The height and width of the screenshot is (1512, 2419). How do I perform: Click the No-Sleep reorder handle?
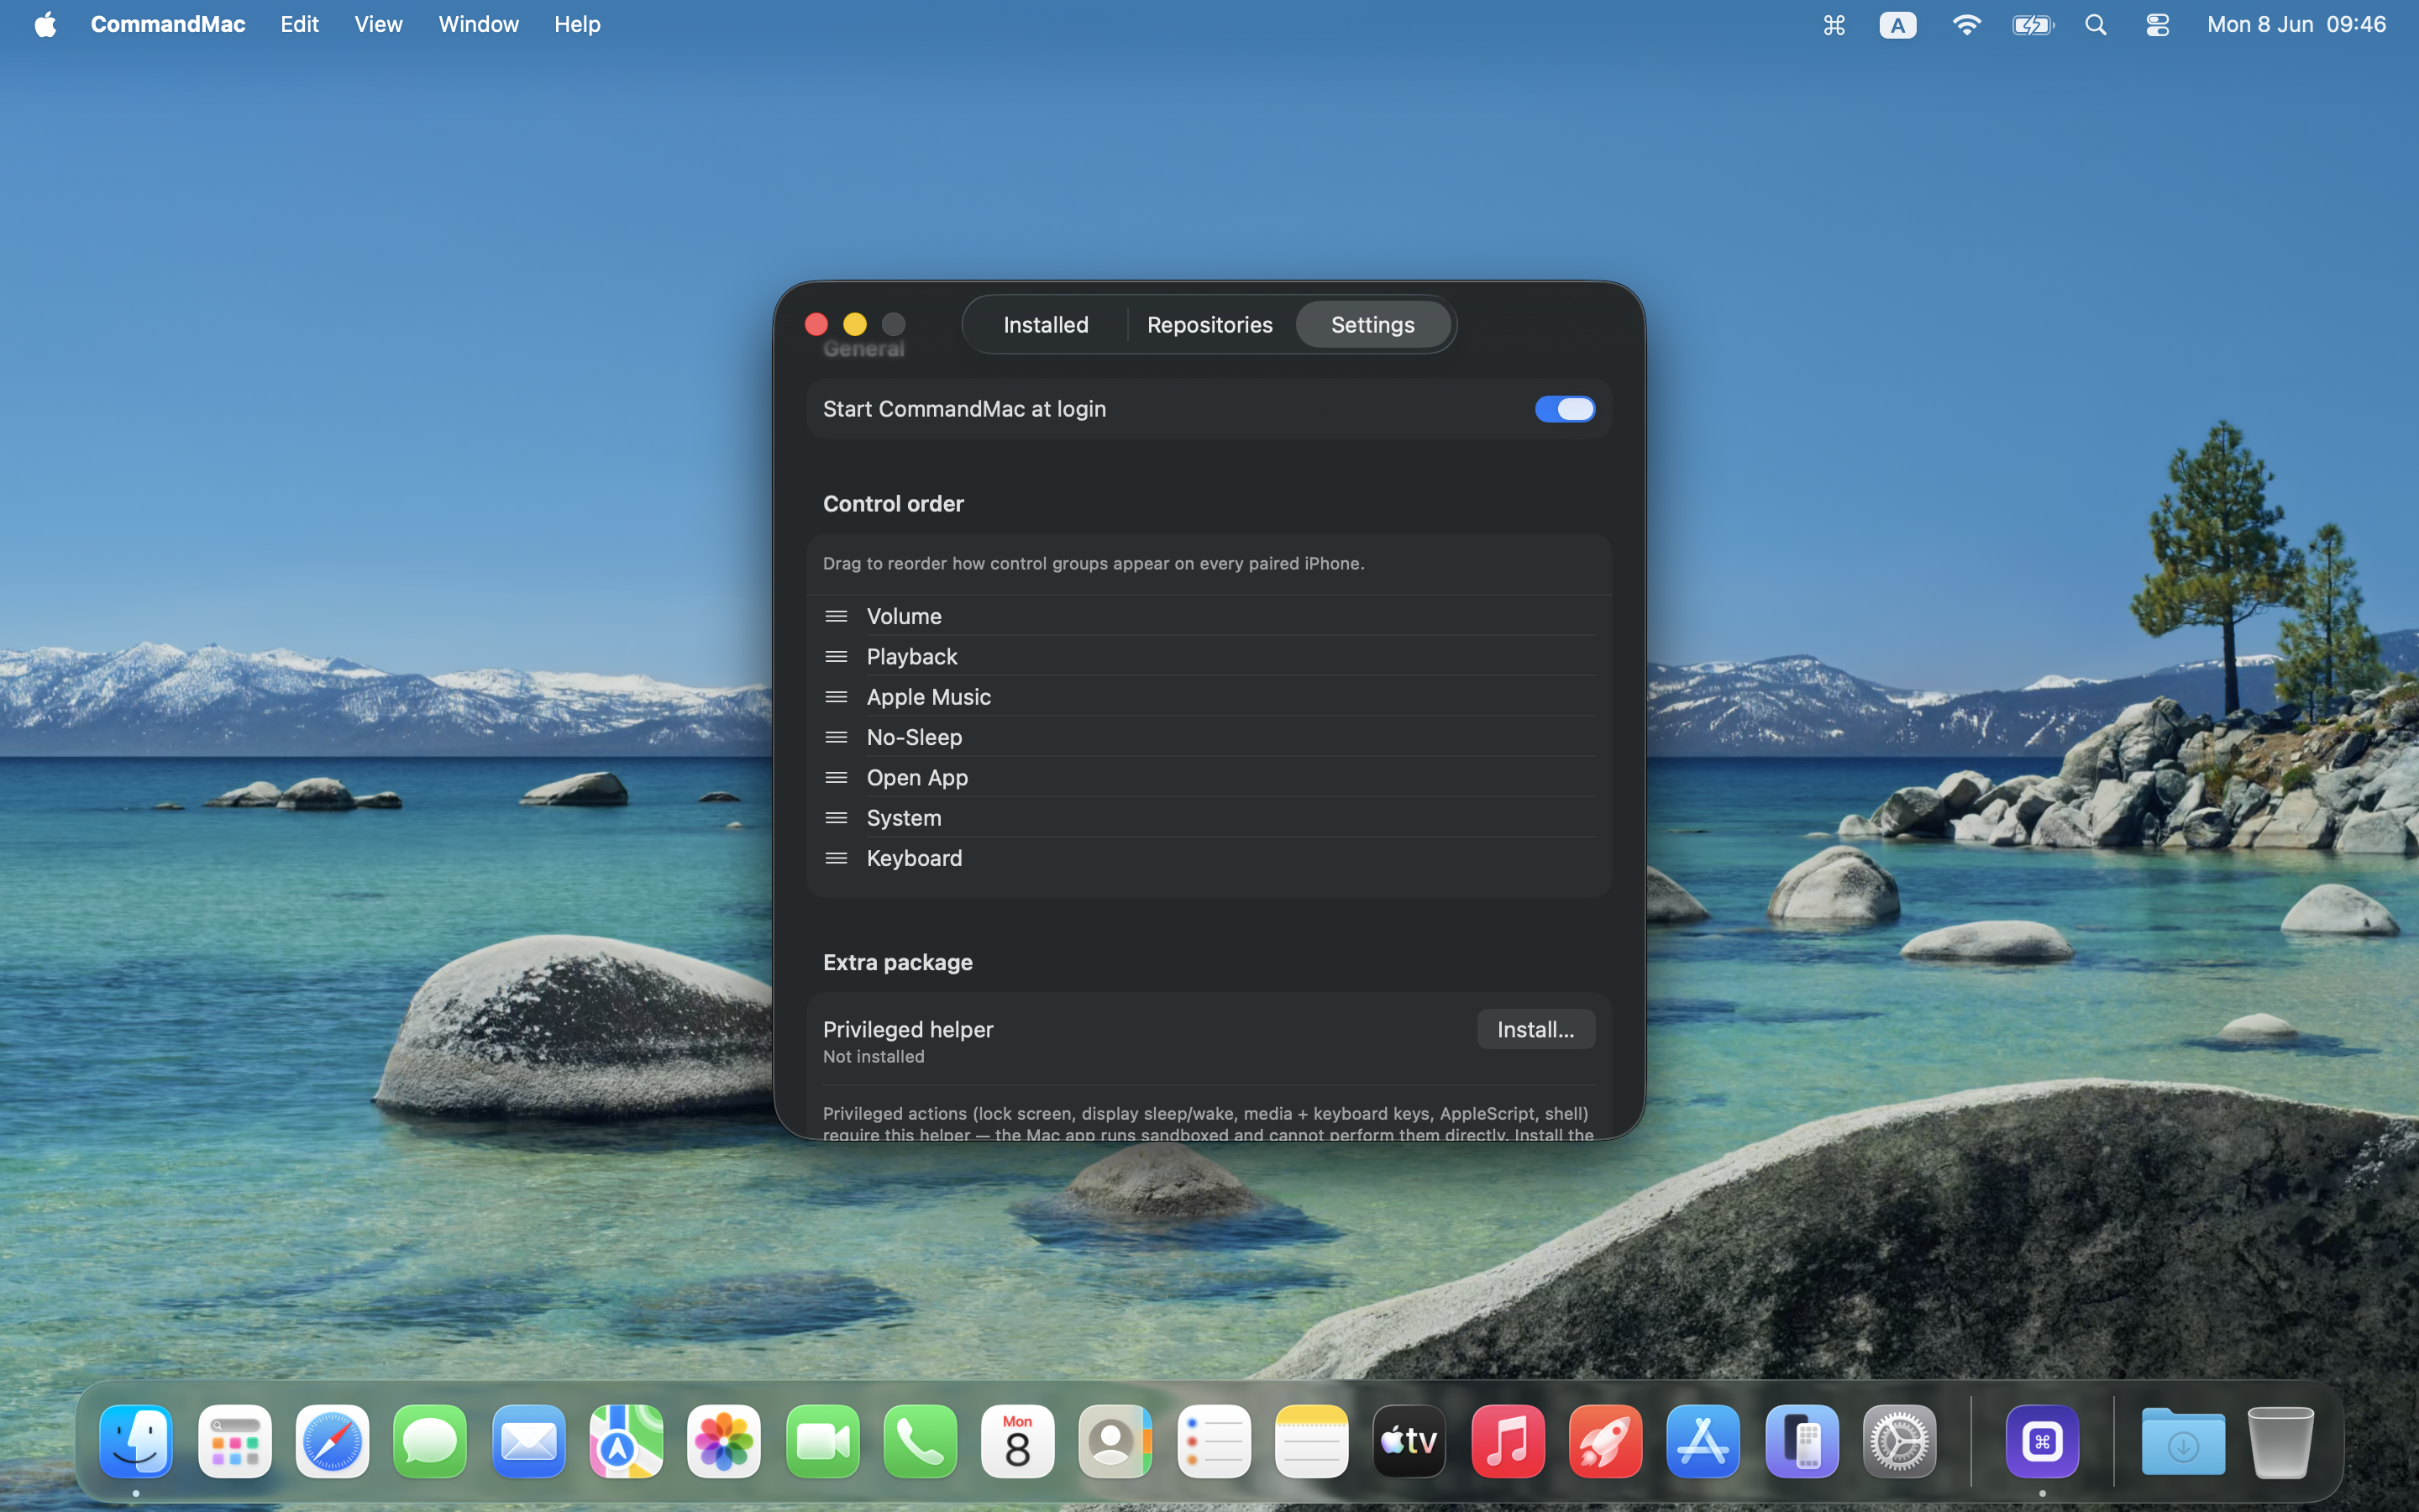836,737
